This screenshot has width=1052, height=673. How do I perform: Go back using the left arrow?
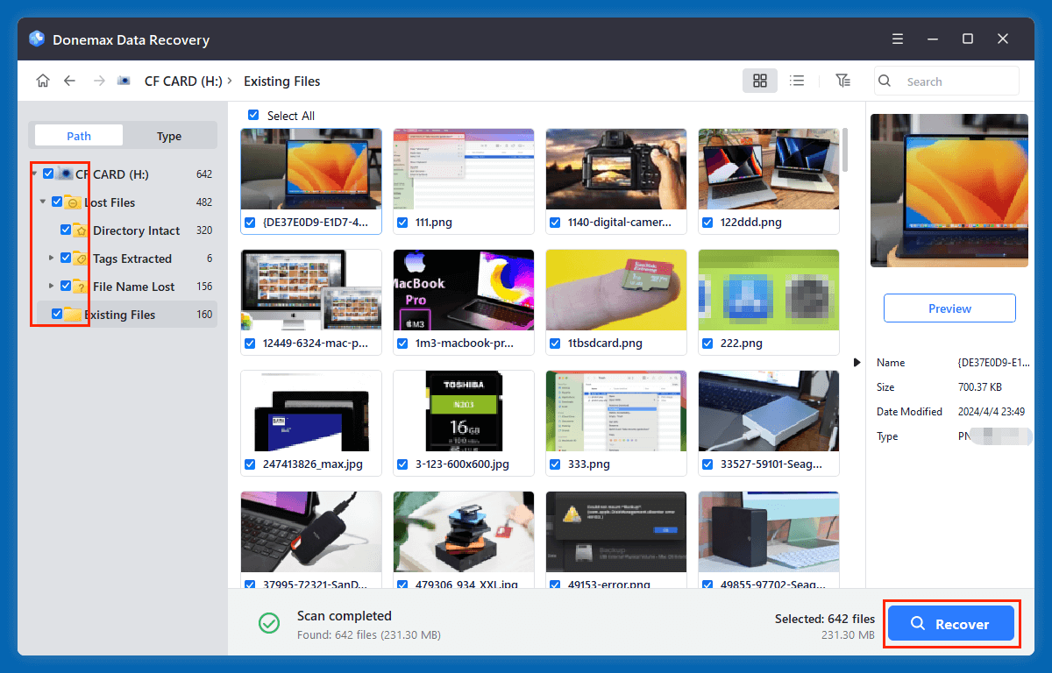tap(70, 81)
